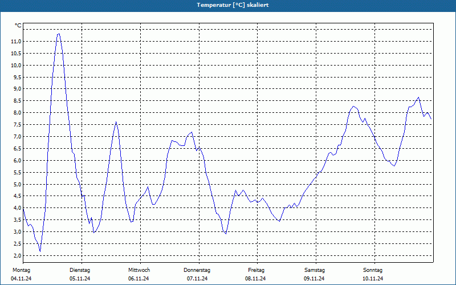The height and width of the screenshot is (285, 456).
Task: Select the date 08.11.24
Action: tap(255, 279)
